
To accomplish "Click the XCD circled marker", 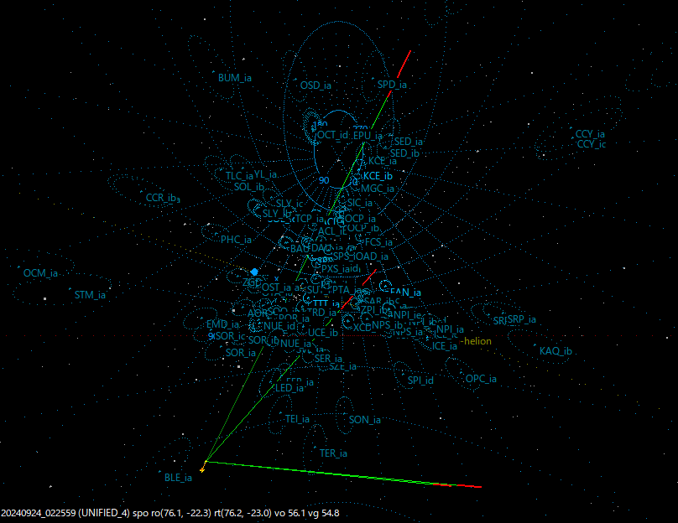I will tap(347, 322).
